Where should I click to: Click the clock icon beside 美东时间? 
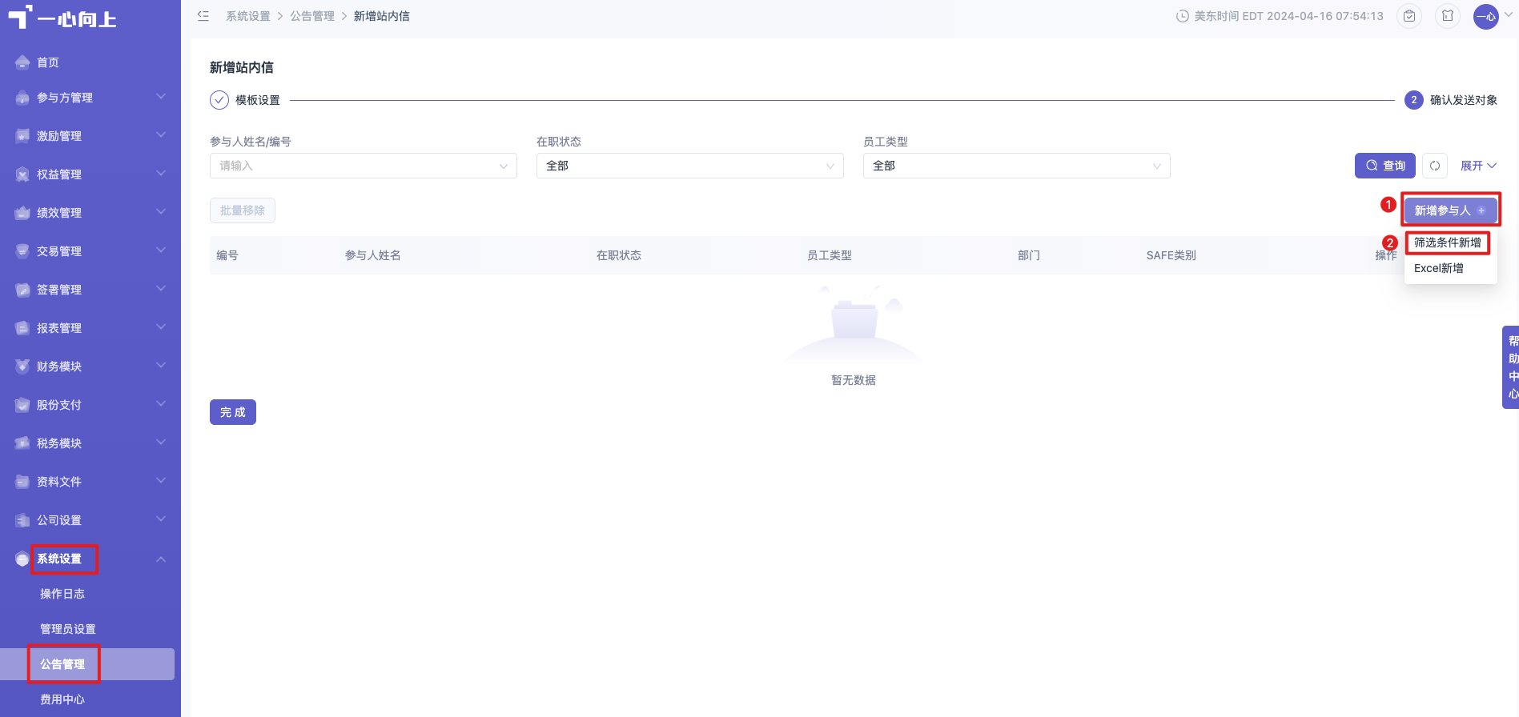[1182, 16]
